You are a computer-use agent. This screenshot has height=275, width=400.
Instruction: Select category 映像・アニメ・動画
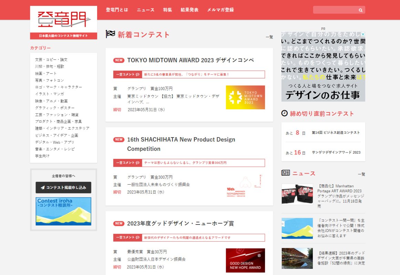(x=51, y=101)
